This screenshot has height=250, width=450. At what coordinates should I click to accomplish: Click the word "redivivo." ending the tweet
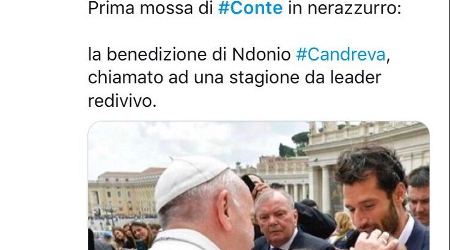[122, 101]
